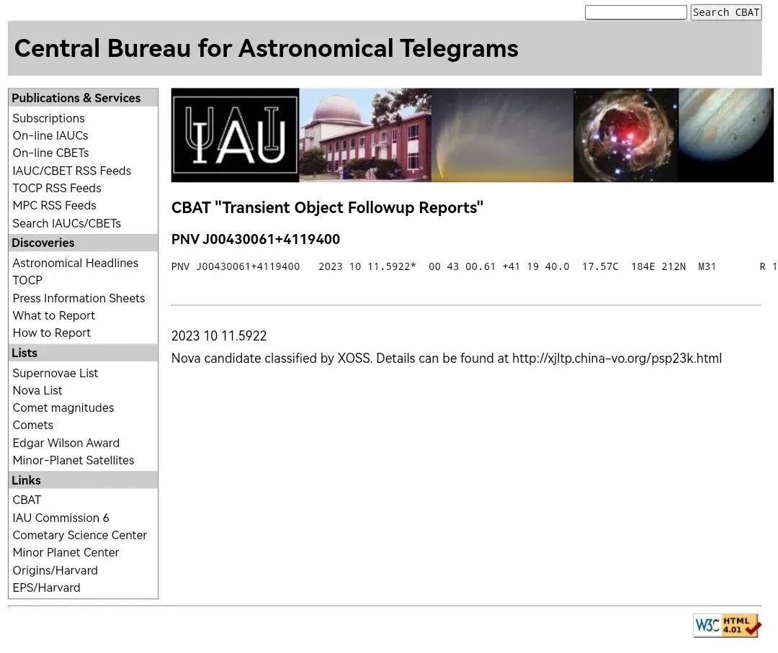Click the 17.57C magnitude value in data row

click(600, 267)
